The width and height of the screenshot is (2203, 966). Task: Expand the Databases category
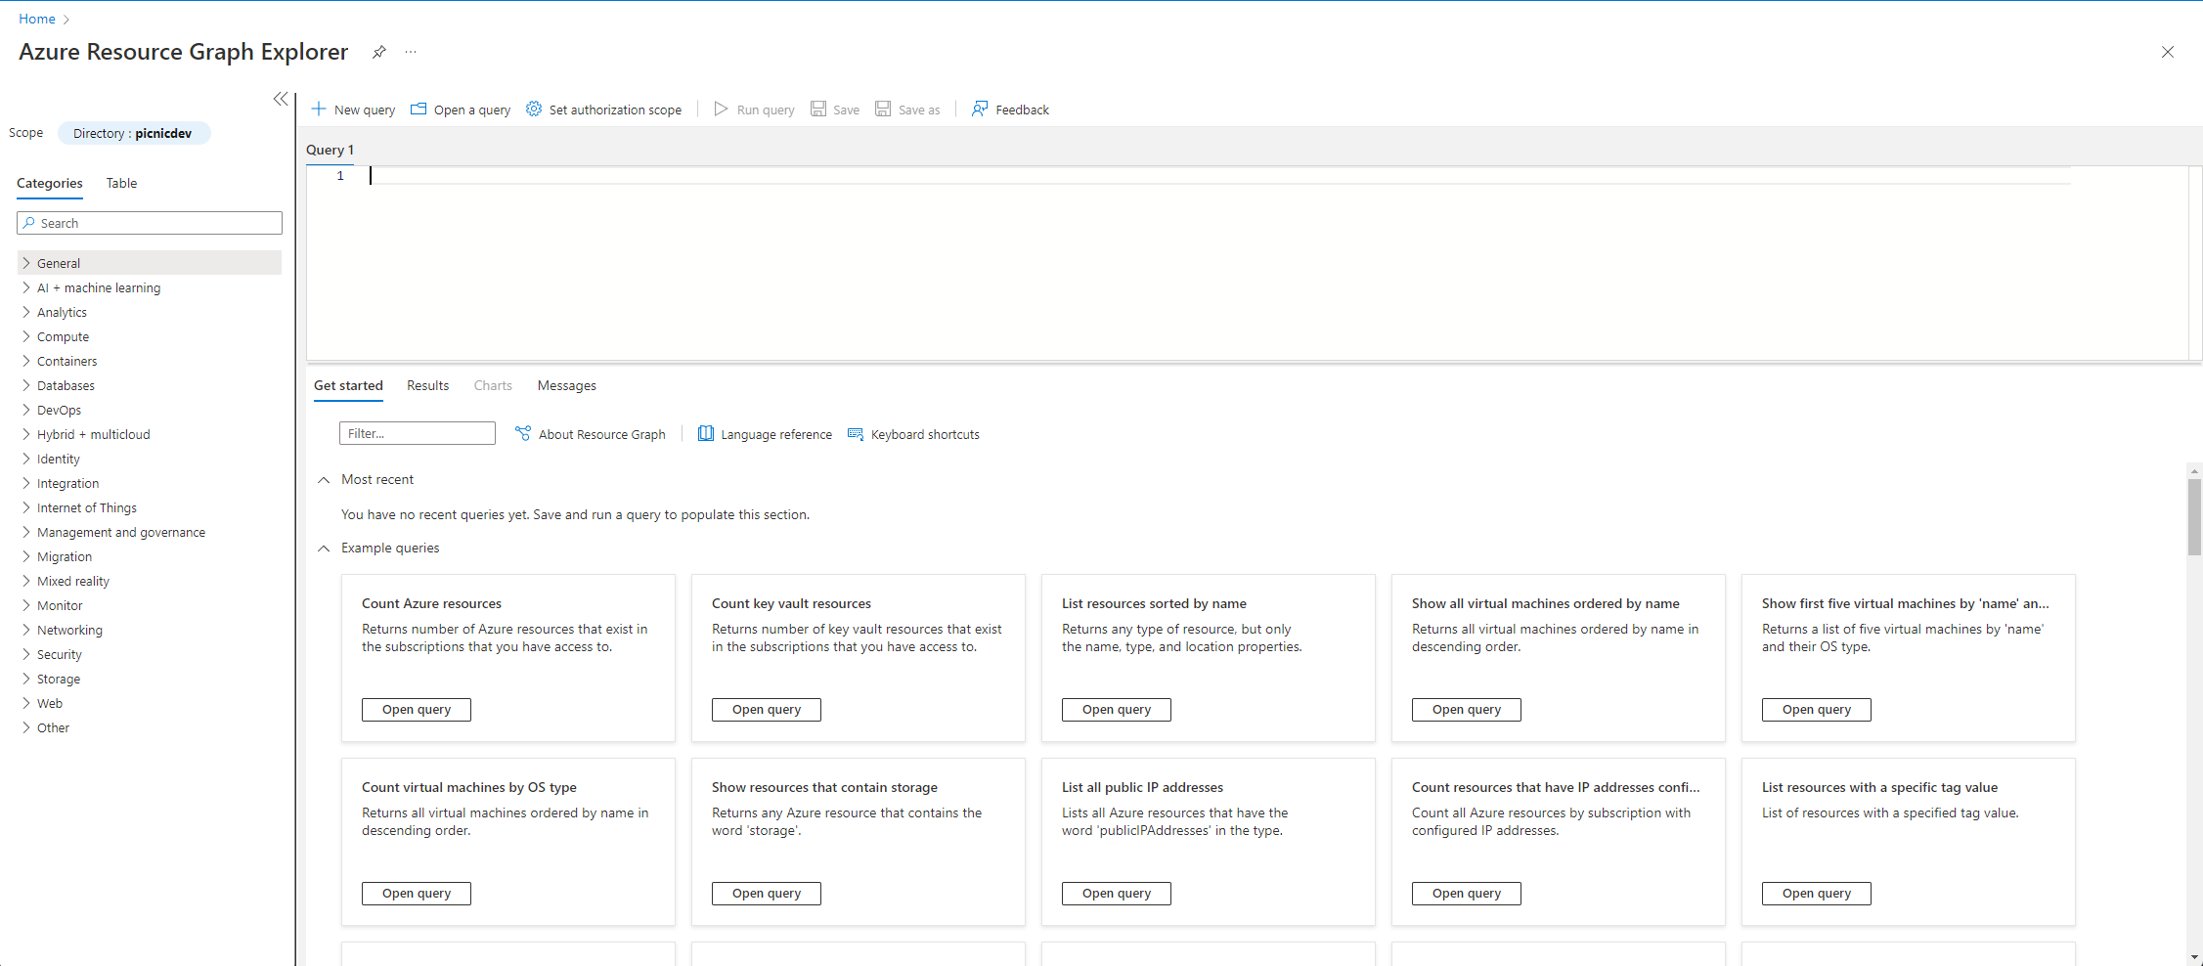(x=26, y=385)
